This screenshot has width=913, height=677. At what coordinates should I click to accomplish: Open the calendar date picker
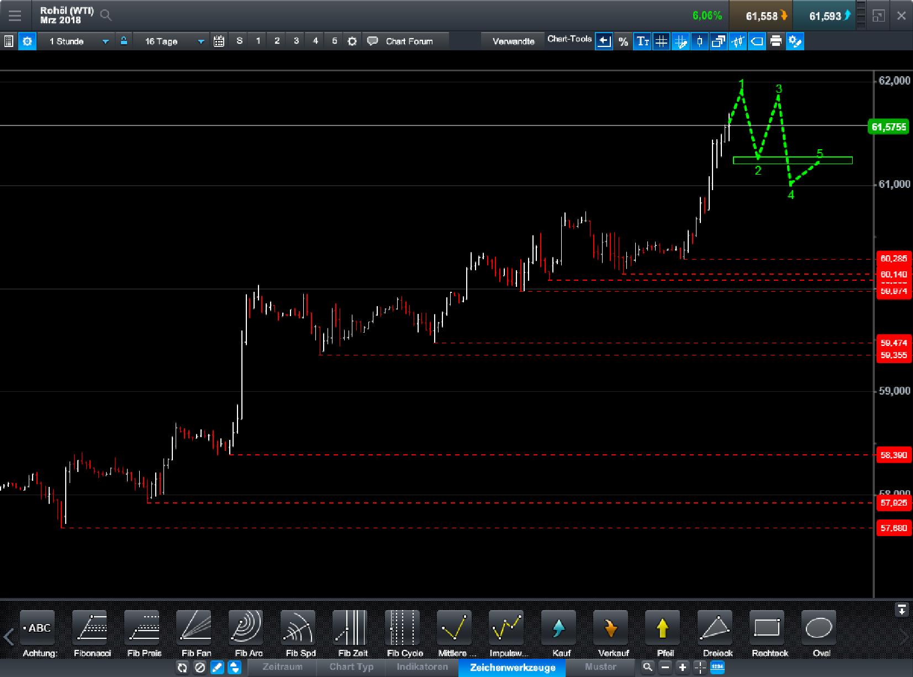[x=219, y=41]
